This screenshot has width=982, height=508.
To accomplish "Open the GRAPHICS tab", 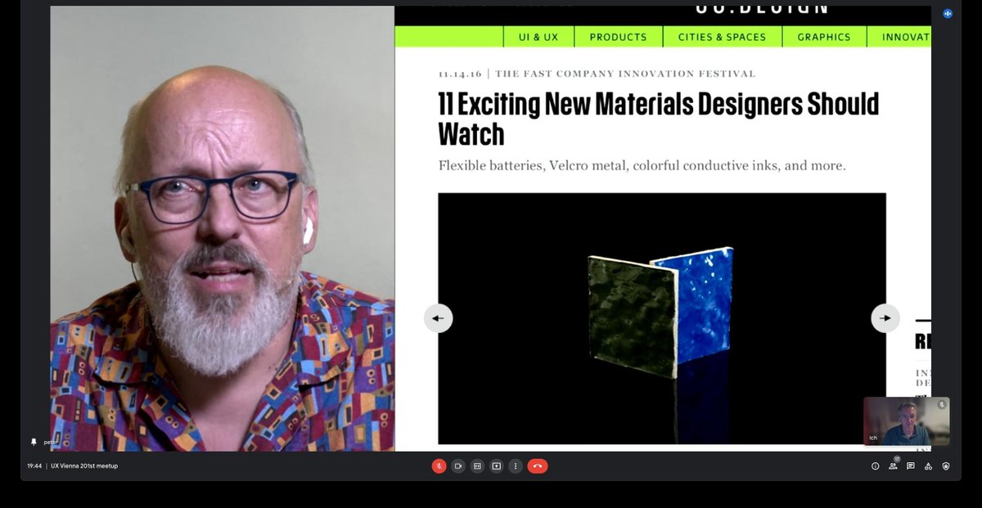I will [x=824, y=37].
